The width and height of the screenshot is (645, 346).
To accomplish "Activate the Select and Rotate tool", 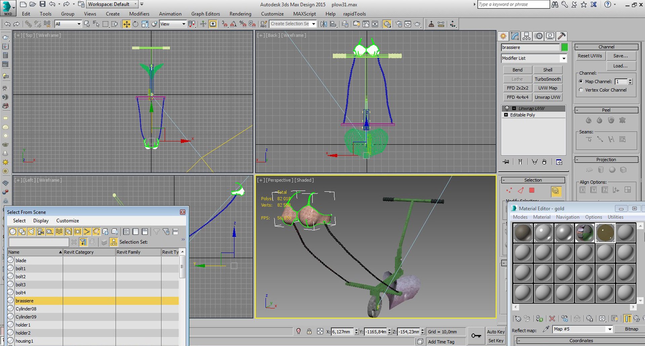I will [x=135, y=24].
